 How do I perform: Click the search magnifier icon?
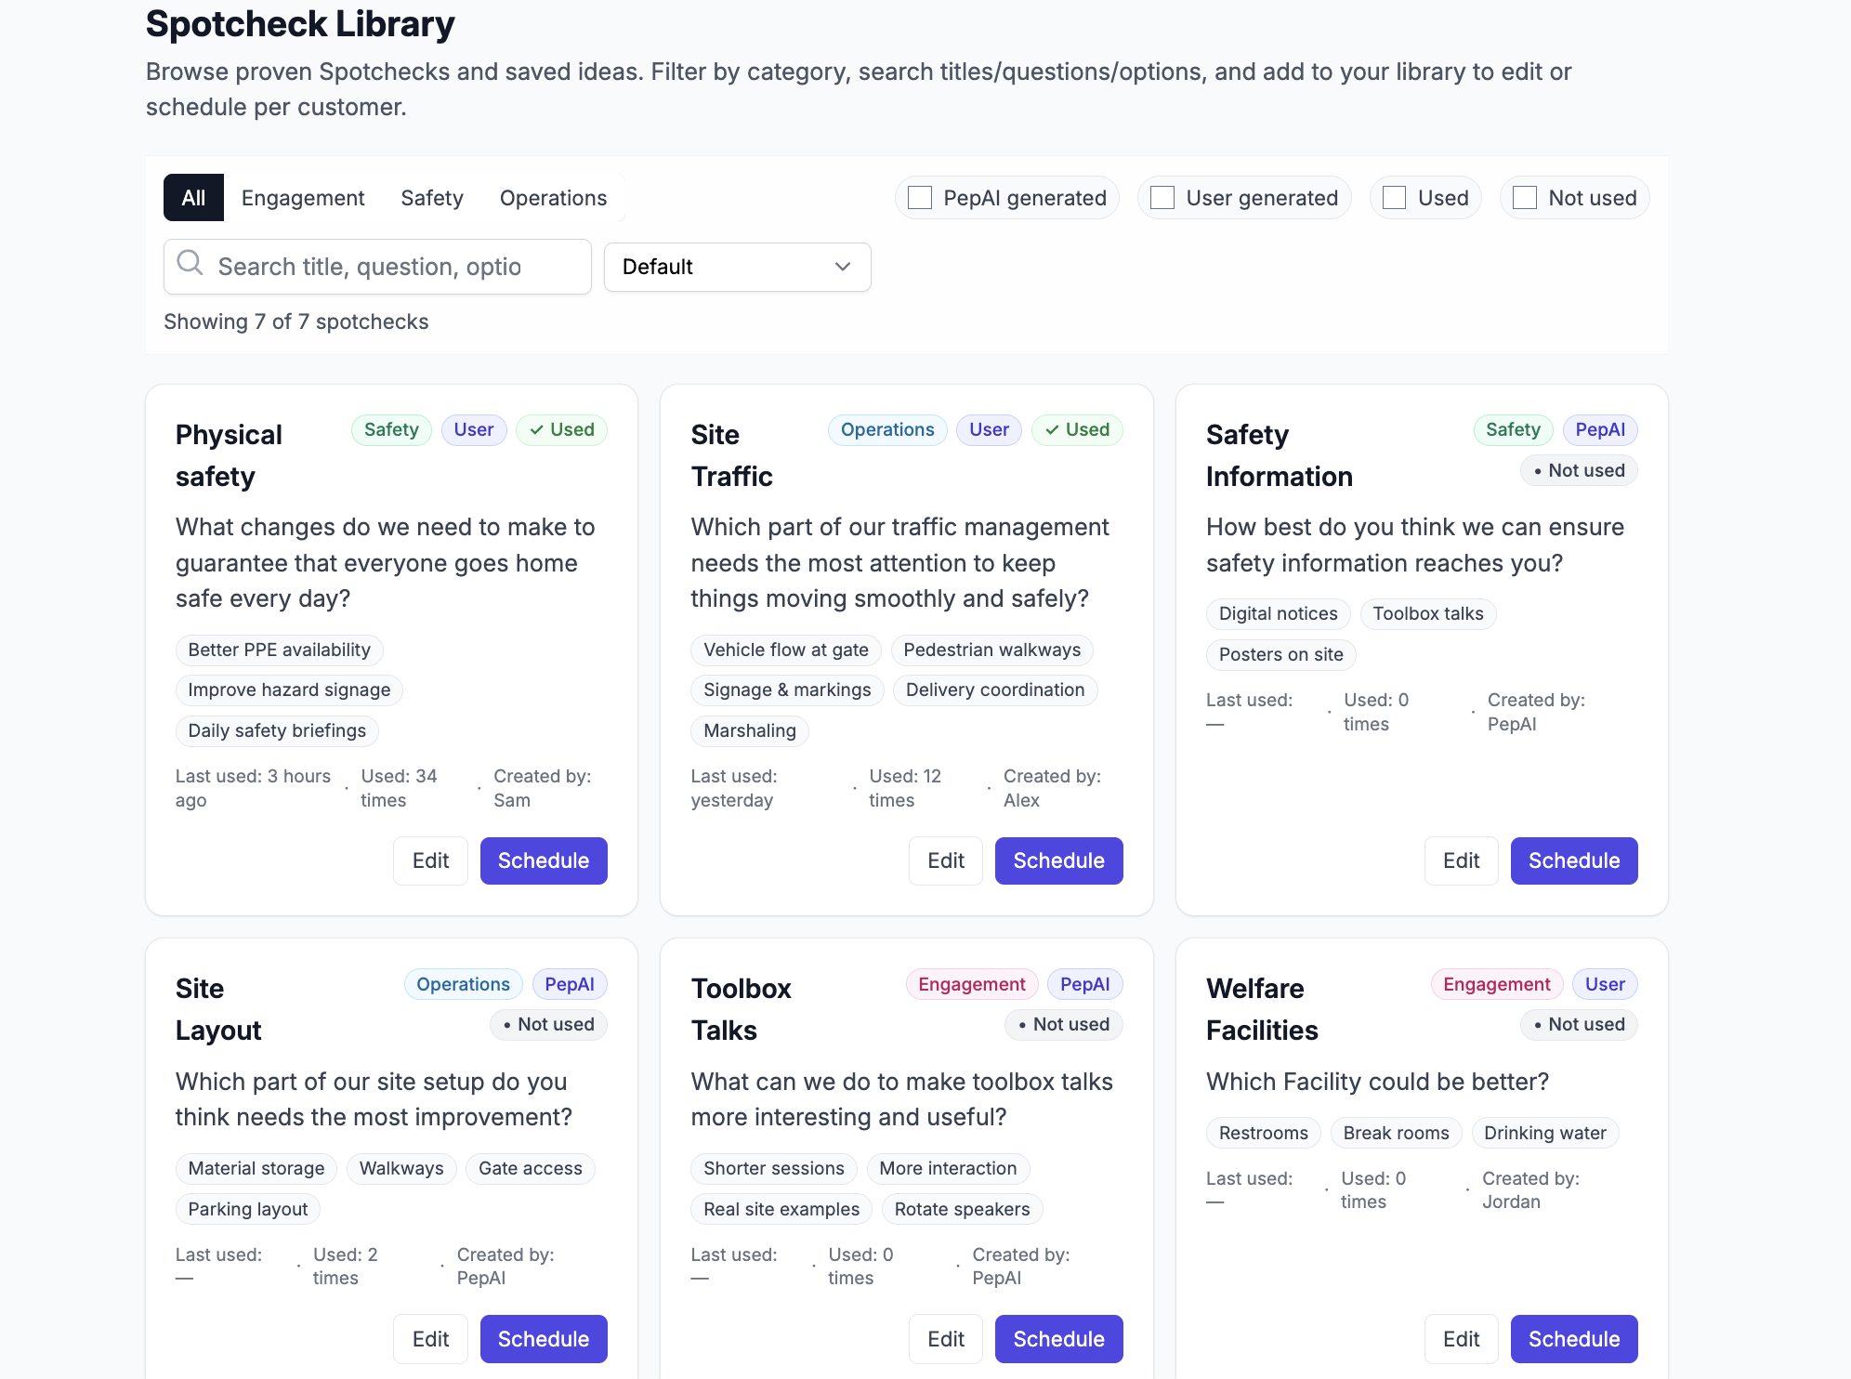(190, 265)
